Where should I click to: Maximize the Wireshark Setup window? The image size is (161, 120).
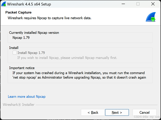[138, 4]
